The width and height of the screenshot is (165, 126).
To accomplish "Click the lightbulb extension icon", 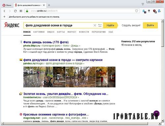I will [x=149, y=11].
